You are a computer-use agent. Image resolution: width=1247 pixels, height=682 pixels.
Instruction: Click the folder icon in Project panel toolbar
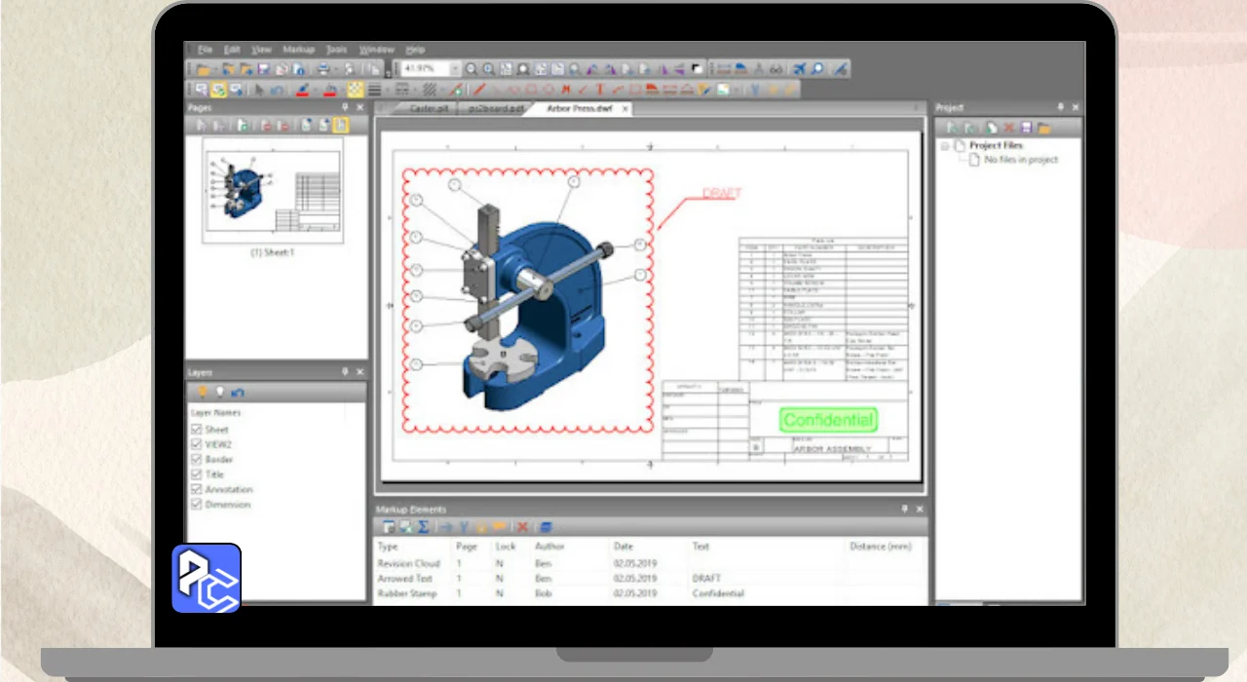click(x=1043, y=128)
